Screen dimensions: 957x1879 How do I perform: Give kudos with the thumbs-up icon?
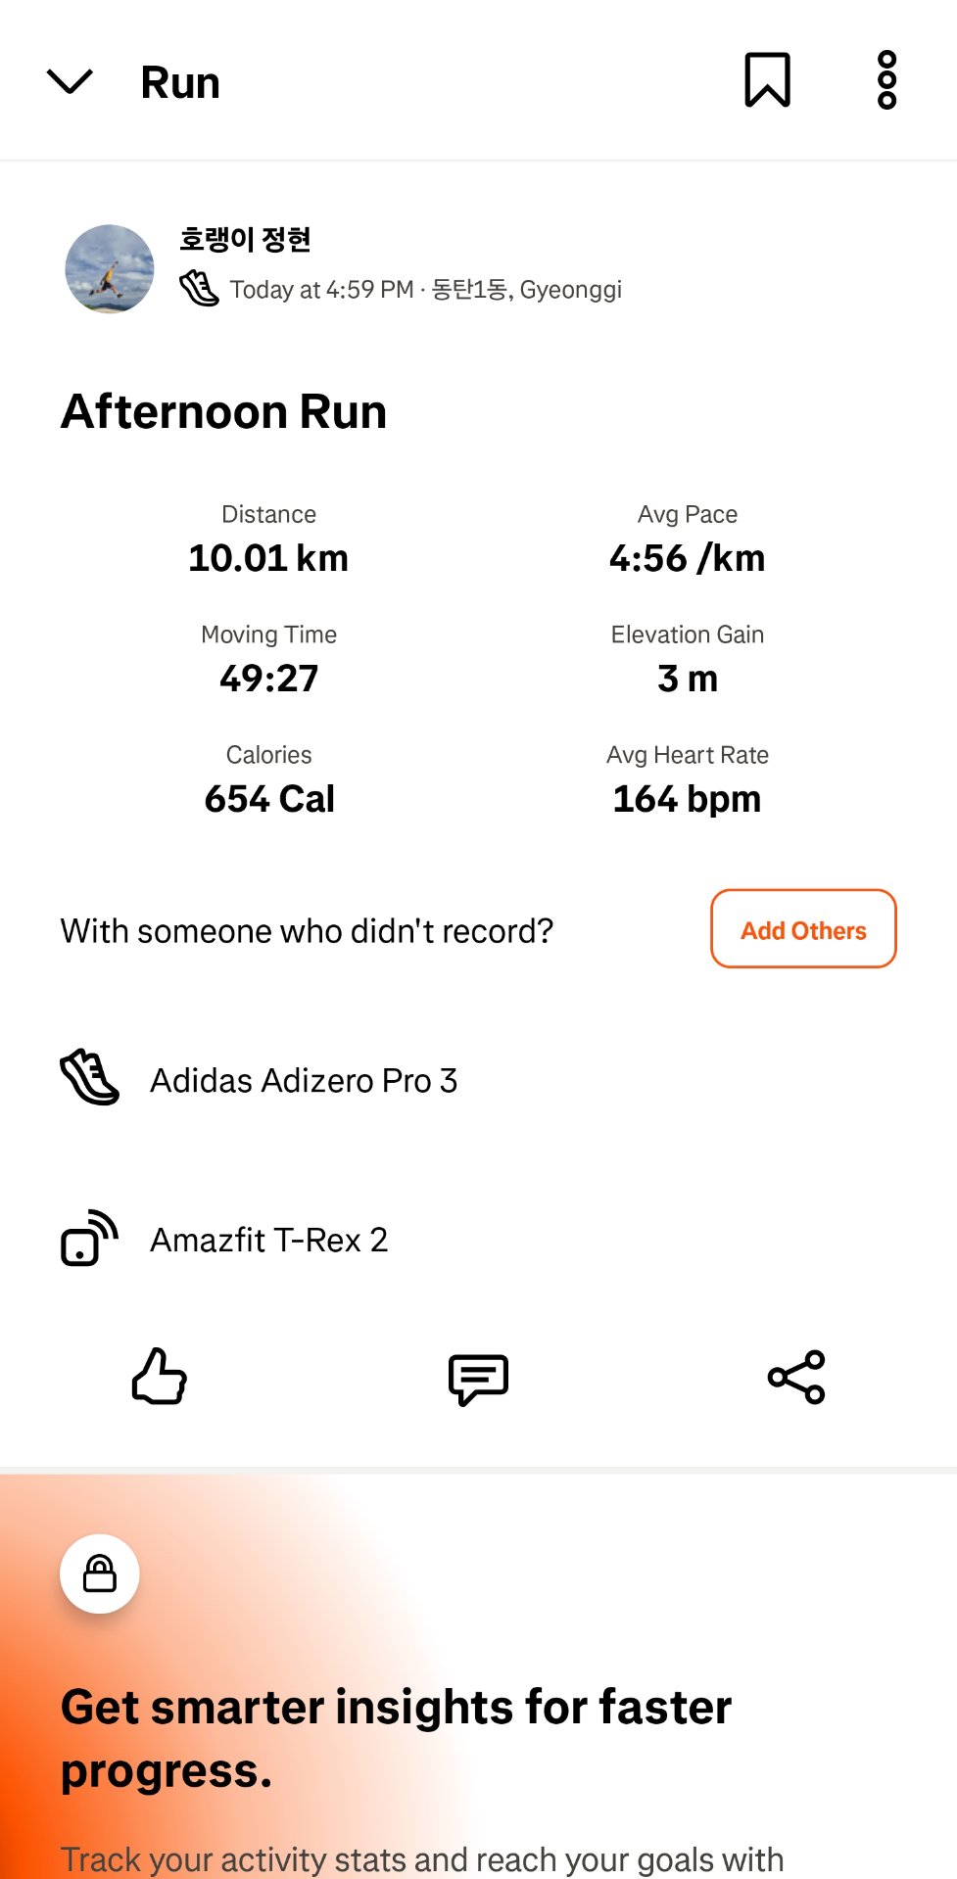(x=160, y=1377)
